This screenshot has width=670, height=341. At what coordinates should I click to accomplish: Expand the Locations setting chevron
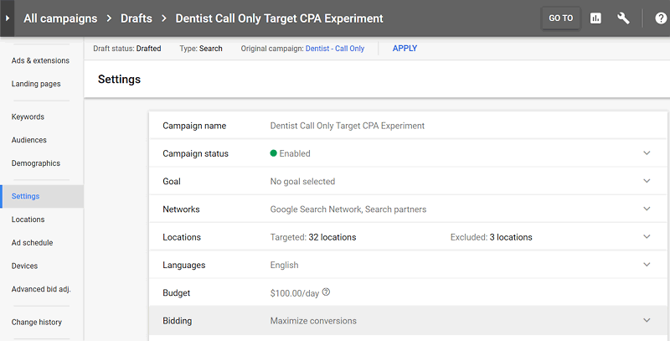[x=647, y=237]
